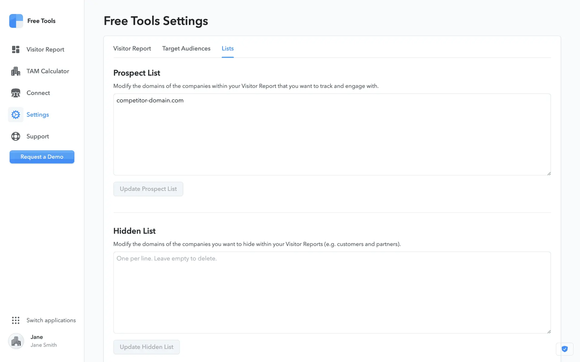Click the Hidden List textarea resize handle

549,332
